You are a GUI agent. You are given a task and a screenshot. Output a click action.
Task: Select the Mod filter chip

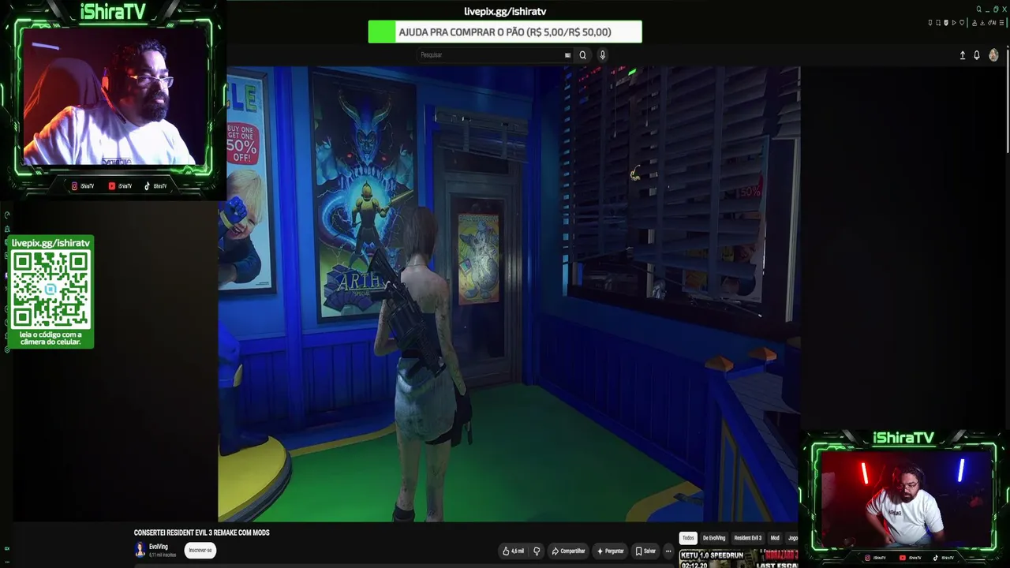pyautogui.click(x=775, y=538)
